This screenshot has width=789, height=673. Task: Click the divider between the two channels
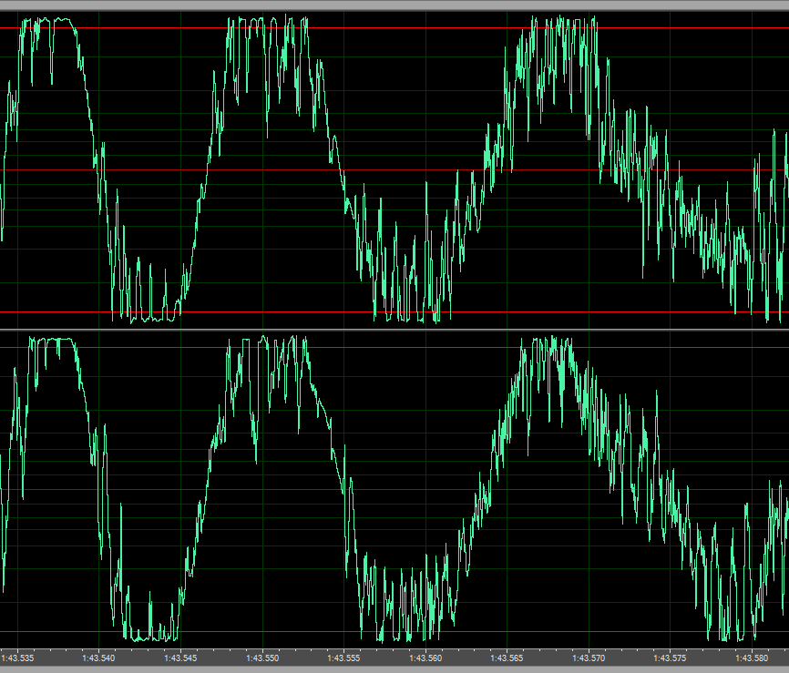pos(394,330)
